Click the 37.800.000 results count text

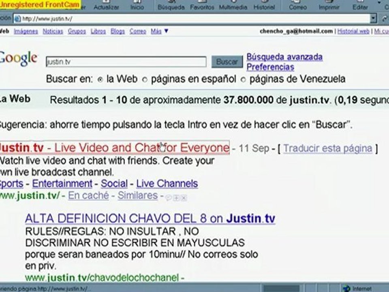click(x=248, y=100)
